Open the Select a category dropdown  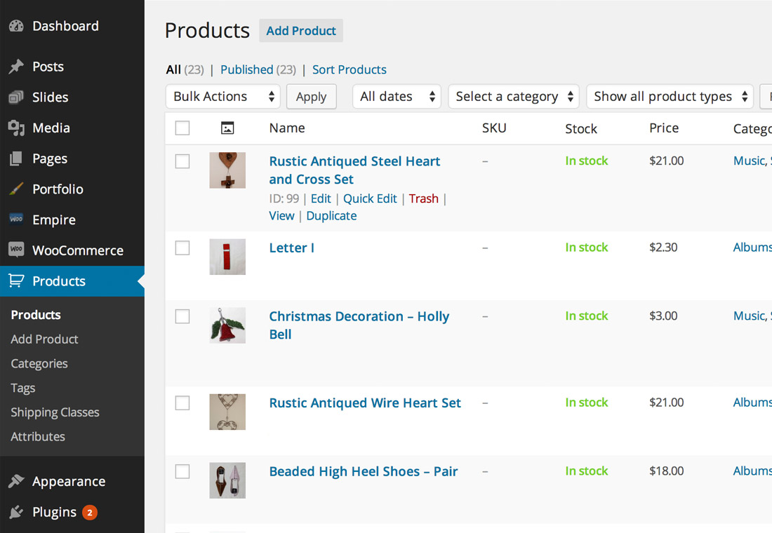pyautogui.click(x=514, y=97)
